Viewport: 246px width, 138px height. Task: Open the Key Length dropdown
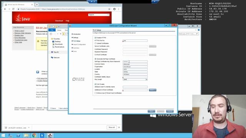coord(146,79)
